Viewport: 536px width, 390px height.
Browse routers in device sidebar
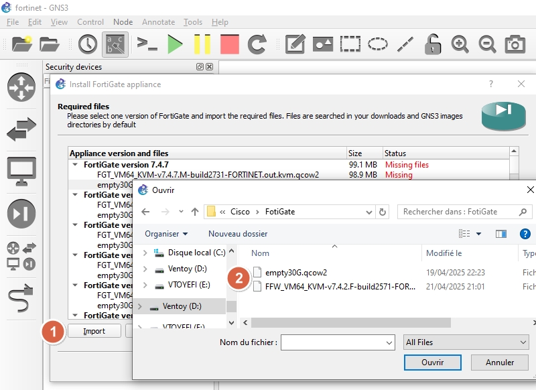pos(21,87)
